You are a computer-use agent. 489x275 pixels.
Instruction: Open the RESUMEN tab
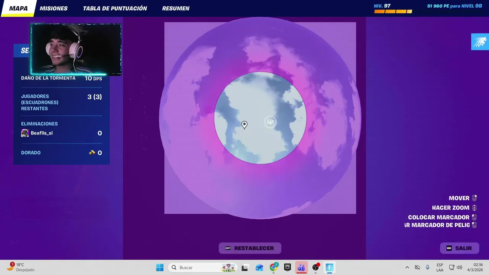[176, 8]
